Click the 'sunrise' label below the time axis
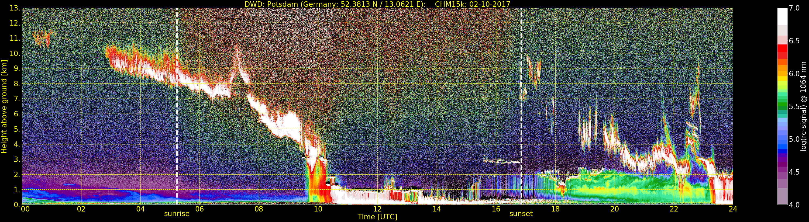The image size is (809, 222). click(177, 214)
